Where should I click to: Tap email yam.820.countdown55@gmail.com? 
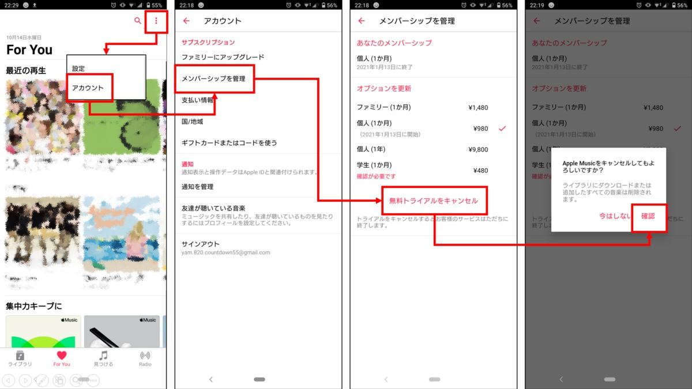[225, 252]
